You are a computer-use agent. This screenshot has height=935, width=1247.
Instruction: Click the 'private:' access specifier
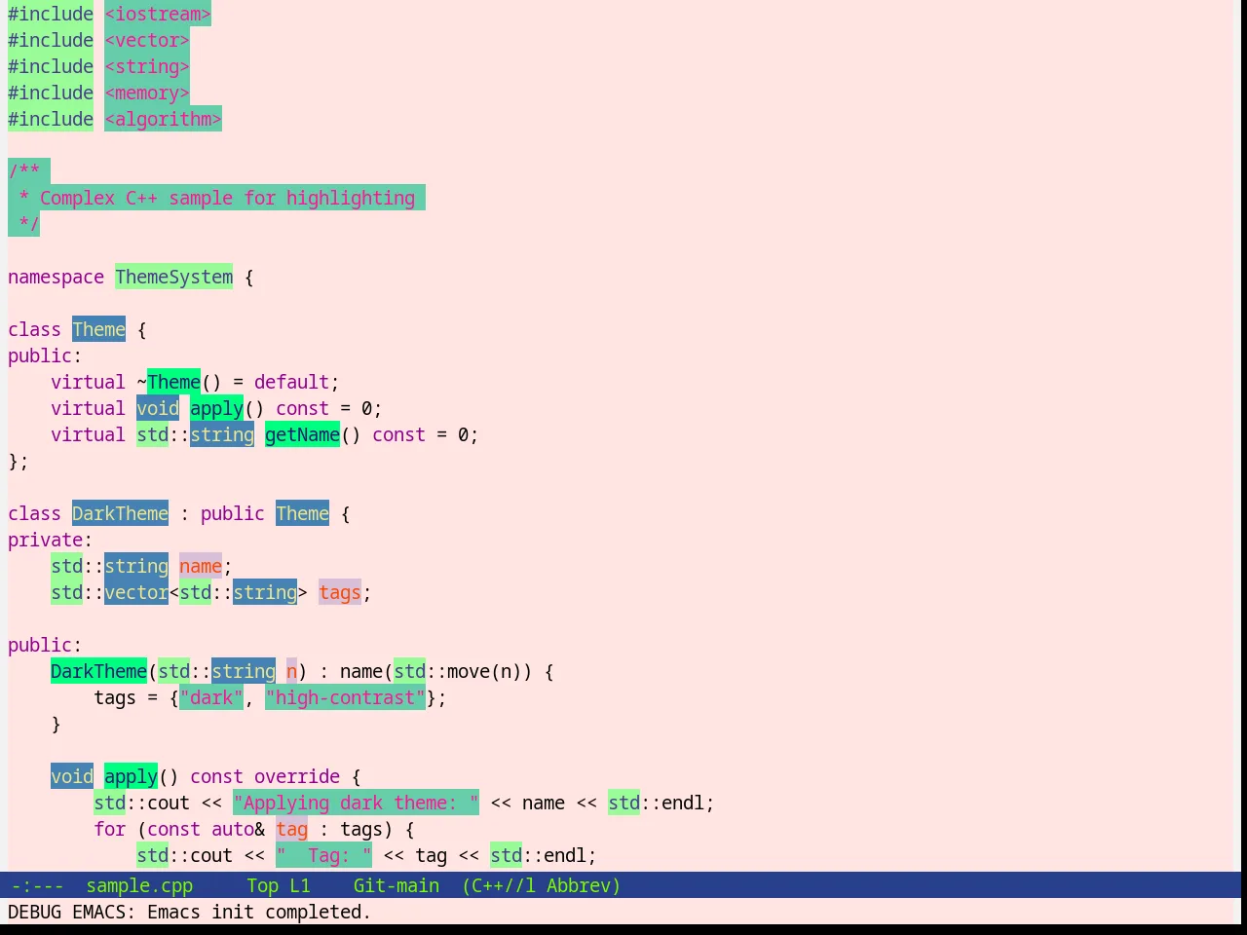50,540
